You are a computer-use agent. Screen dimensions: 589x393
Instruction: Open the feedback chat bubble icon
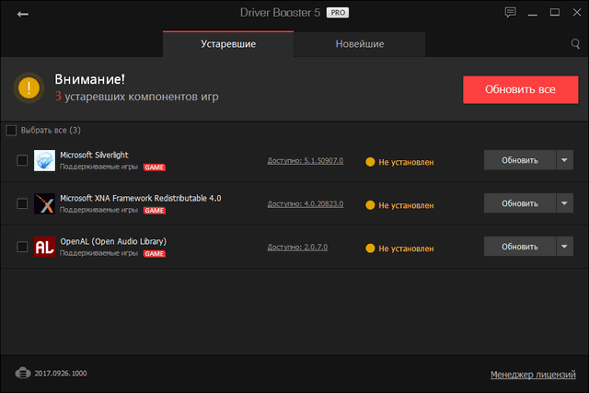(x=510, y=12)
